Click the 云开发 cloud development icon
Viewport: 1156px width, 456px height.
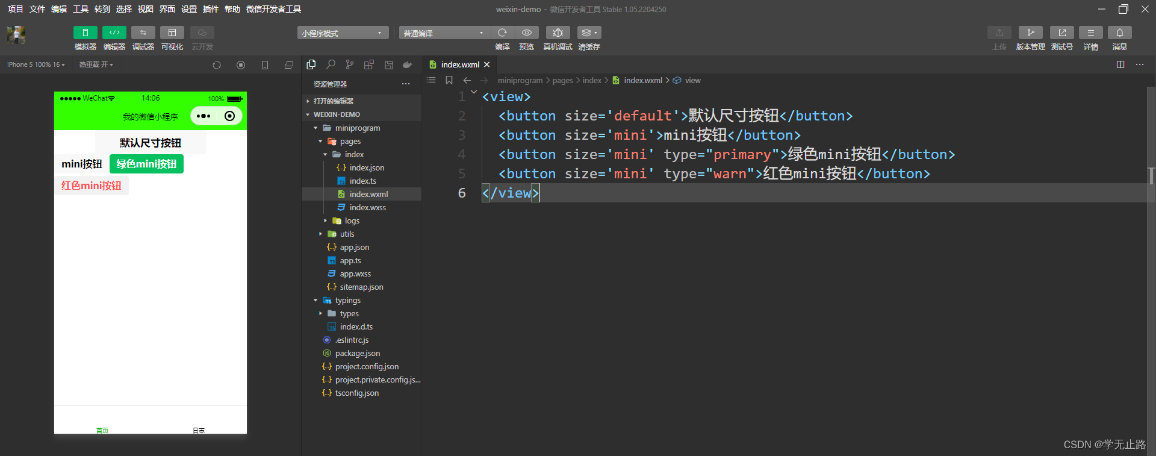pyautogui.click(x=202, y=33)
